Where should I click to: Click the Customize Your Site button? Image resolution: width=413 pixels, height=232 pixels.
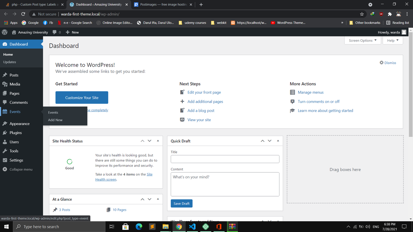(82, 98)
